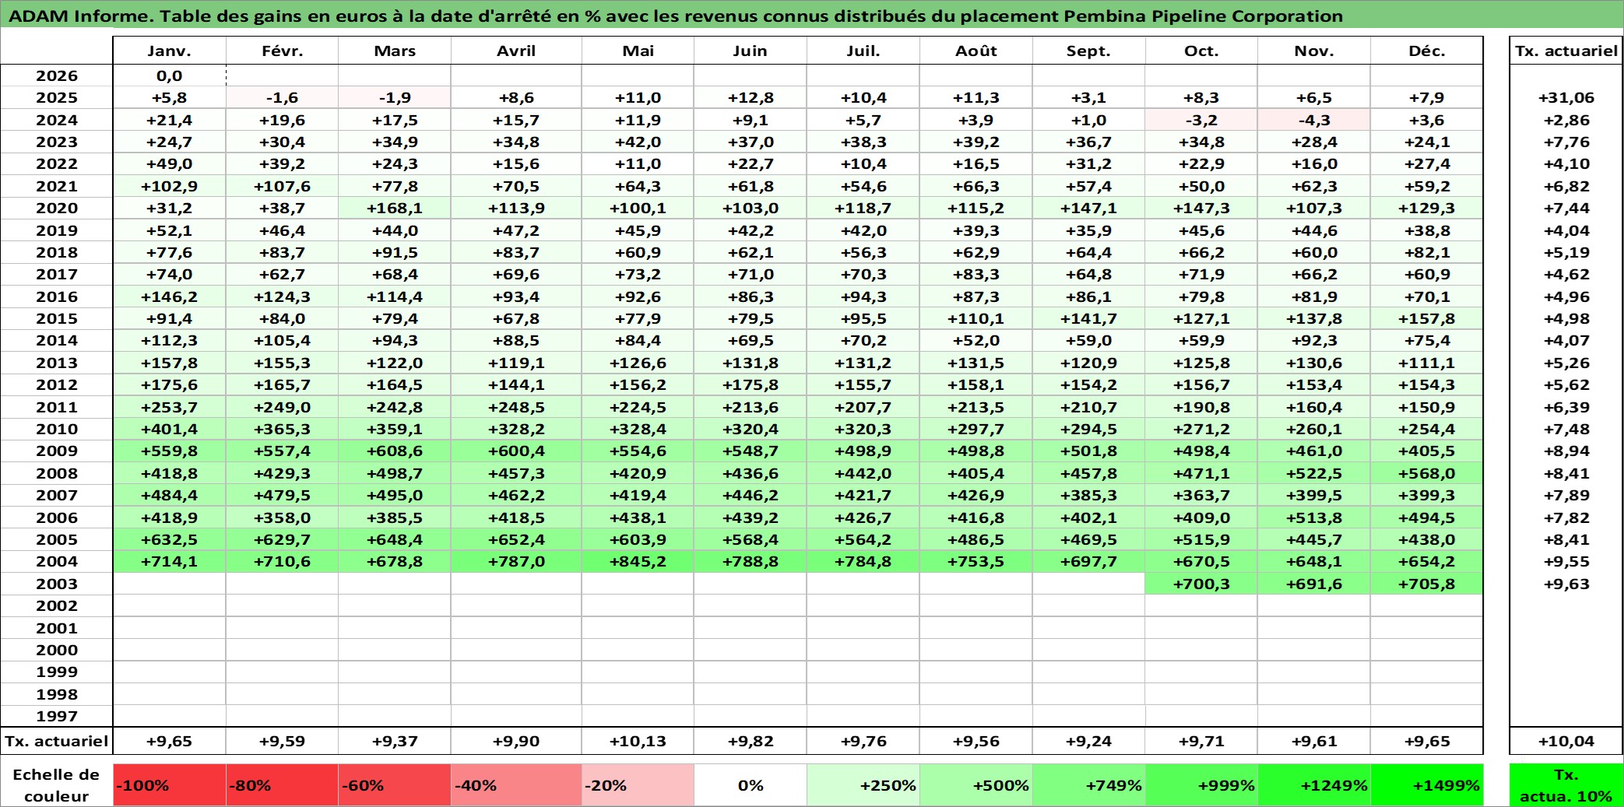The width and height of the screenshot is (1624, 807).
Task: Select the +705,8 cell in Déc. 2003
Action: pos(1427,584)
